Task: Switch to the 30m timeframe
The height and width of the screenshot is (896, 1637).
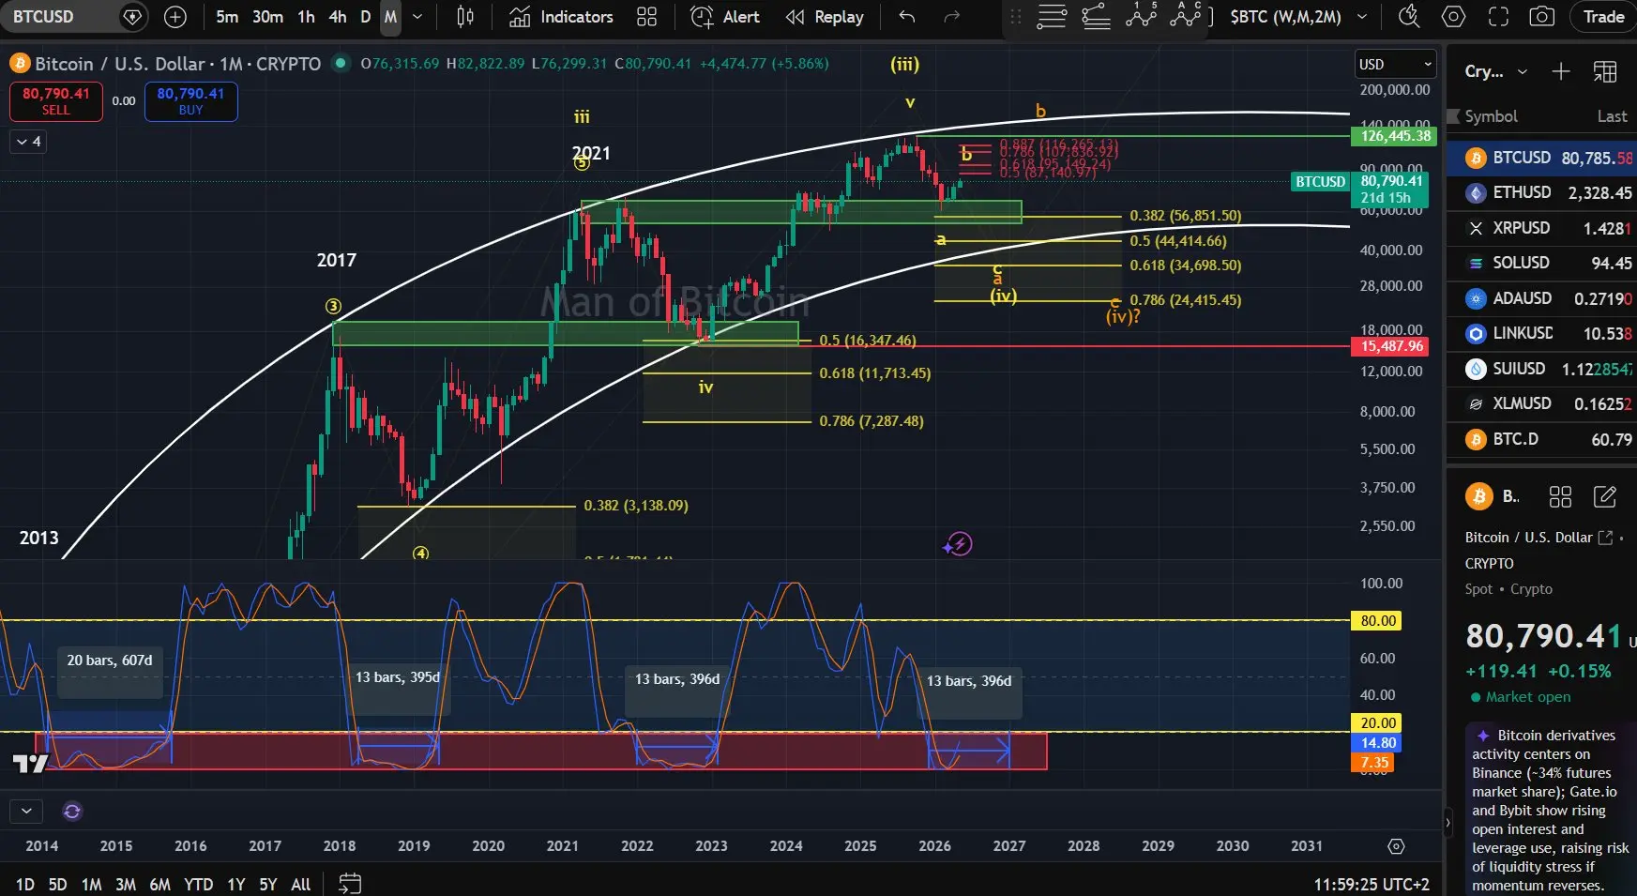Action: (267, 17)
